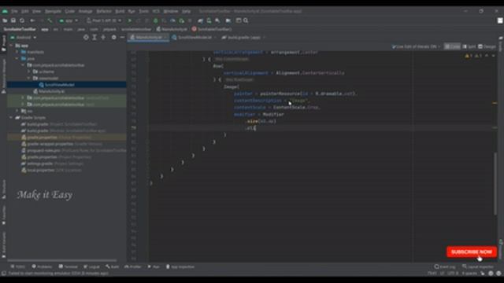Screen dimensions: 504x283
Task: Click the green Debug bug icon
Action: tap(156, 20)
